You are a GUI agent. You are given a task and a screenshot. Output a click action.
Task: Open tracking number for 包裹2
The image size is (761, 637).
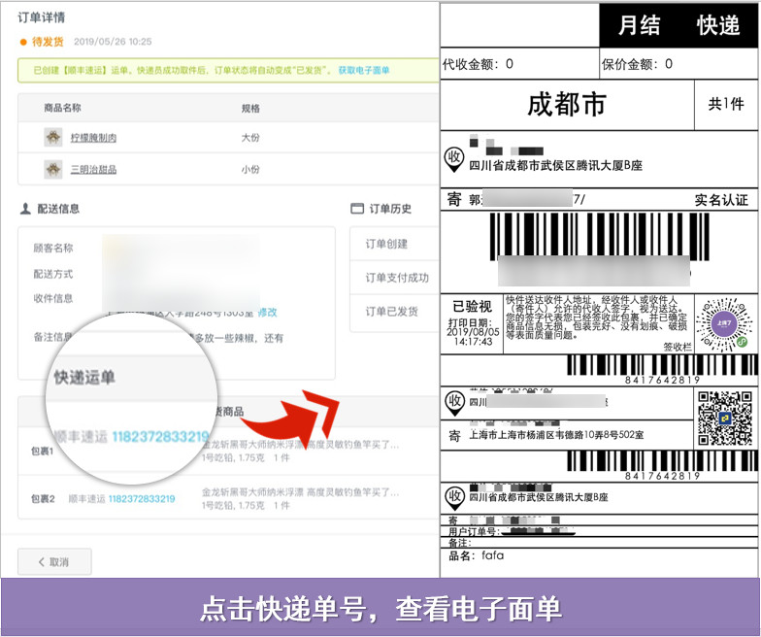(x=142, y=499)
